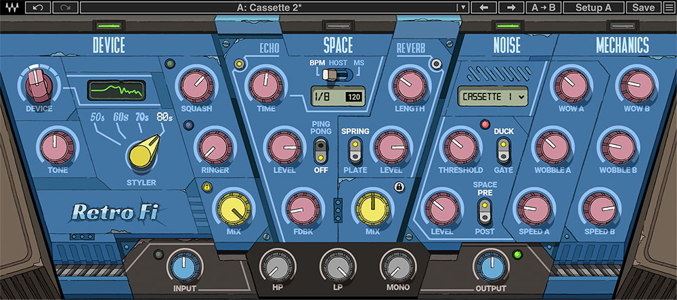Screen dimensions: 677x300
Task: Toggle the Ping Pong switch
Action: pos(320,150)
